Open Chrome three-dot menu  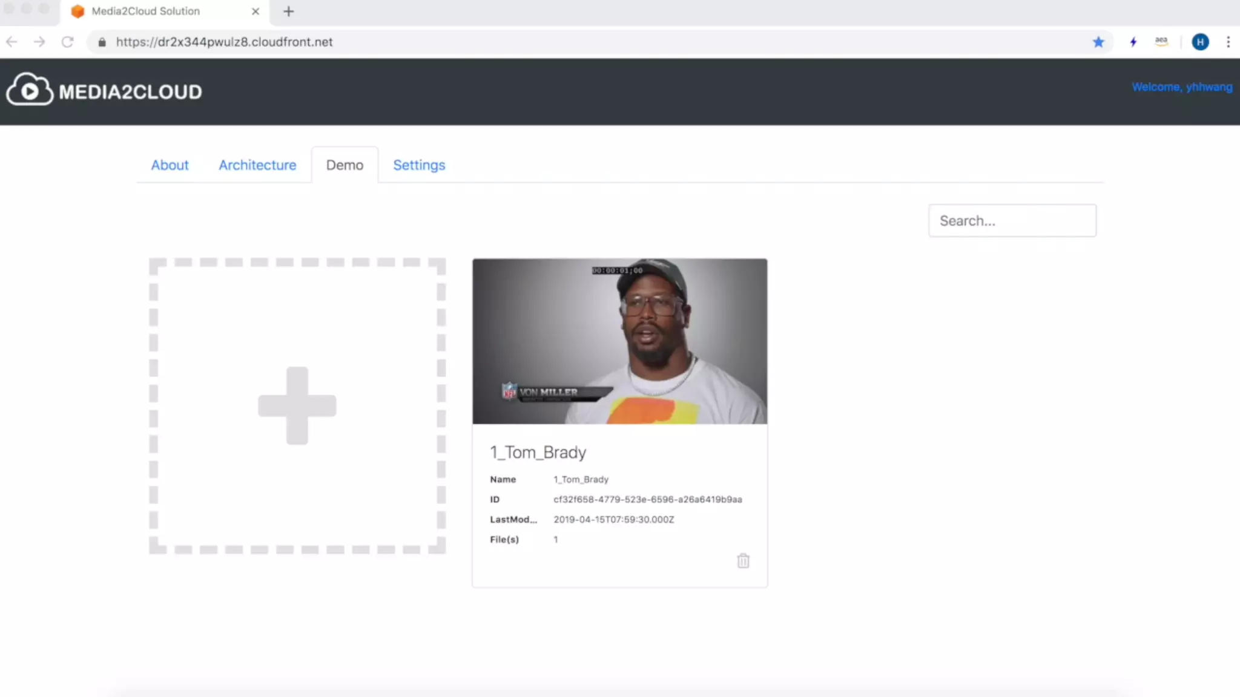click(1228, 42)
